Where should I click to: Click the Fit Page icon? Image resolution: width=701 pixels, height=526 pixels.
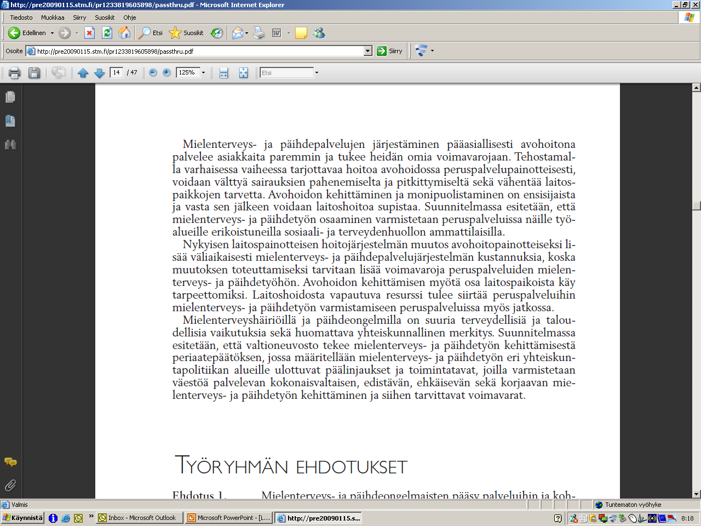pyautogui.click(x=244, y=72)
